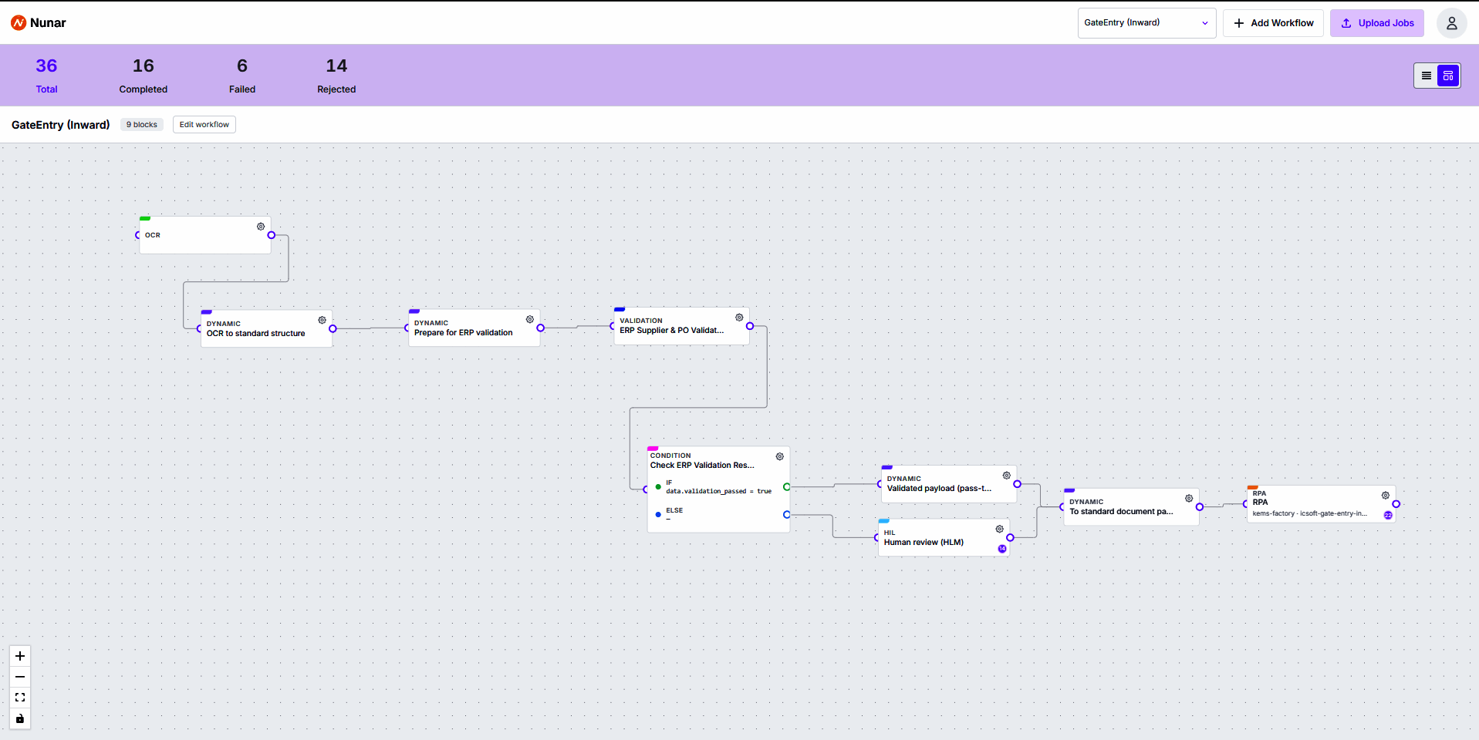Image resolution: width=1479 pixels, height=740 pixels.
Task: Click the job count badge on Human review block
Action: [x=1002, y=549]
